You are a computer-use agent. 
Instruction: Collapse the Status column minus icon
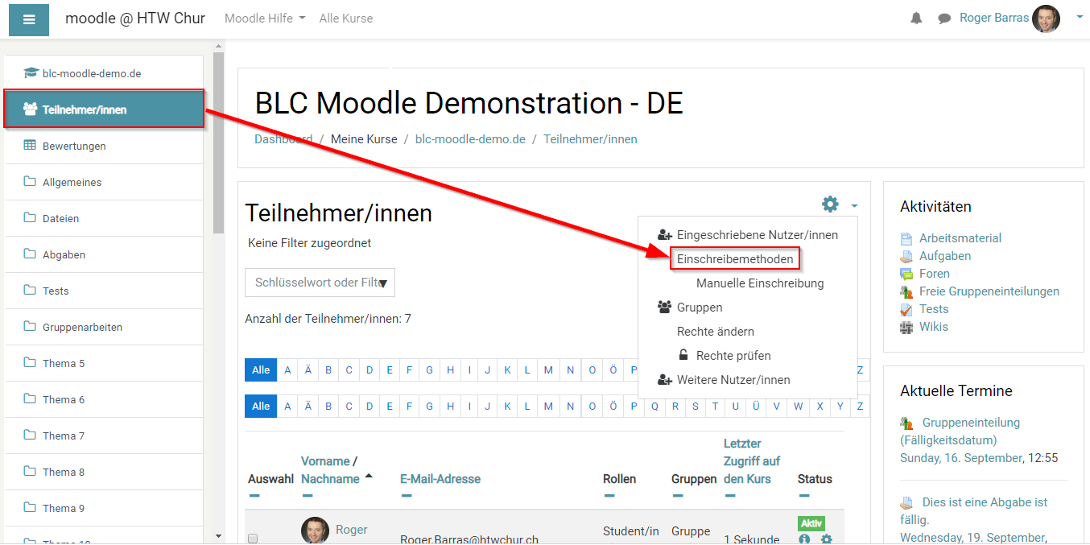(804, 496)
